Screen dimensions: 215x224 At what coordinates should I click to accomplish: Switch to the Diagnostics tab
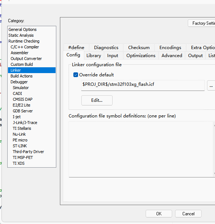(106, 48)
